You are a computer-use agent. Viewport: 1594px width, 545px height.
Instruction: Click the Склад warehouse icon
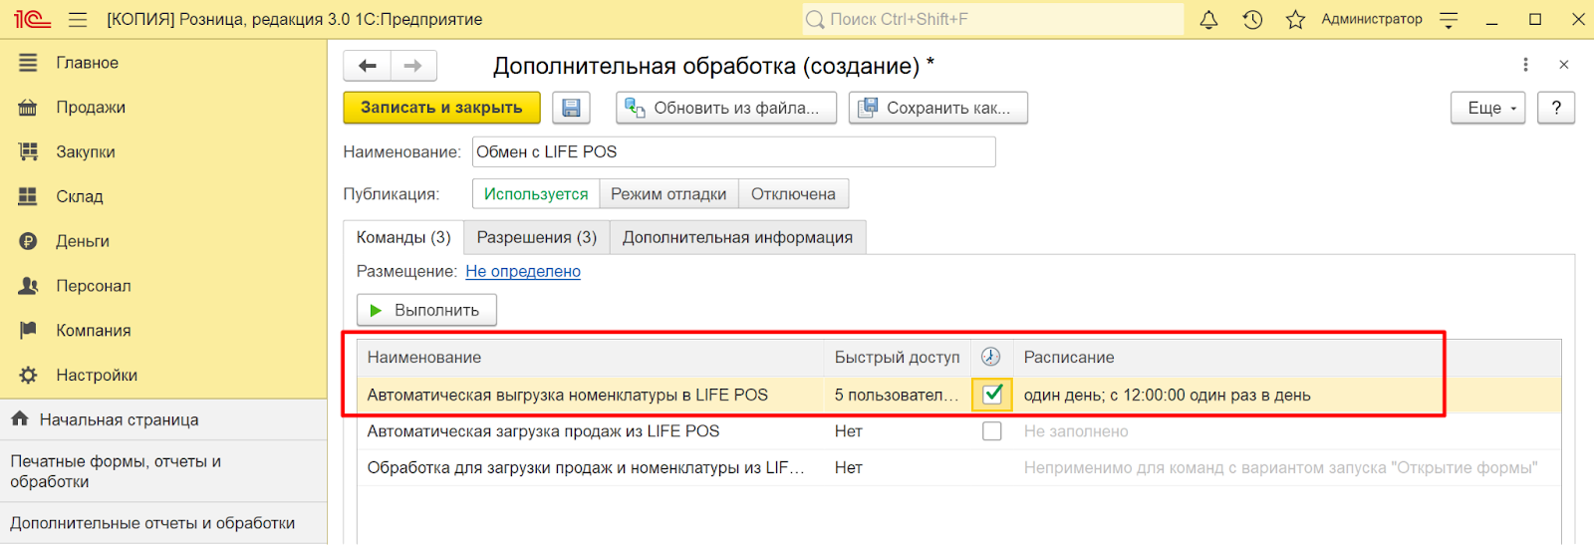28,196
